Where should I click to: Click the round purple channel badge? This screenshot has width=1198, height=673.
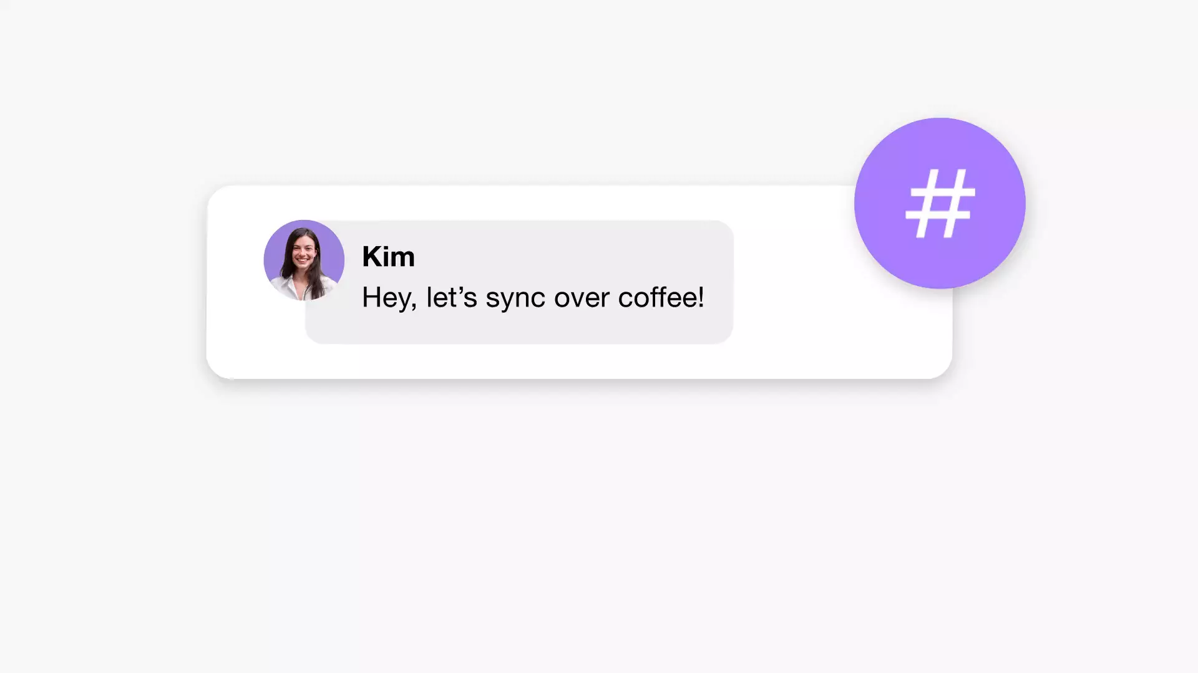939,203
